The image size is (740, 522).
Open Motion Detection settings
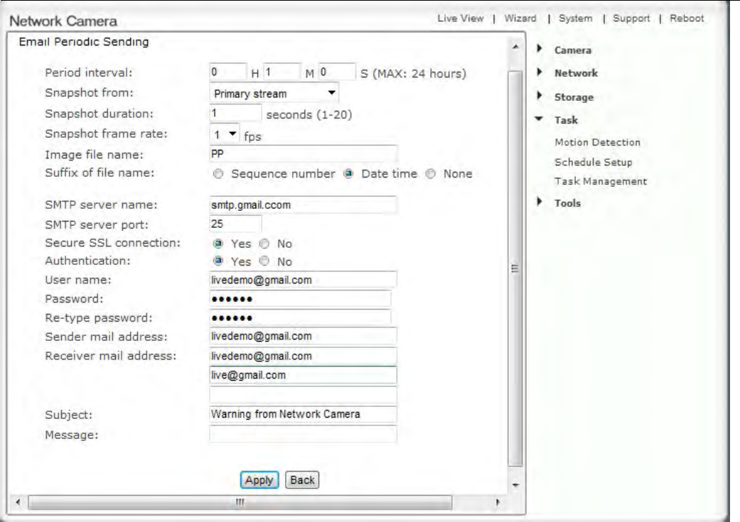coord(598,142)
